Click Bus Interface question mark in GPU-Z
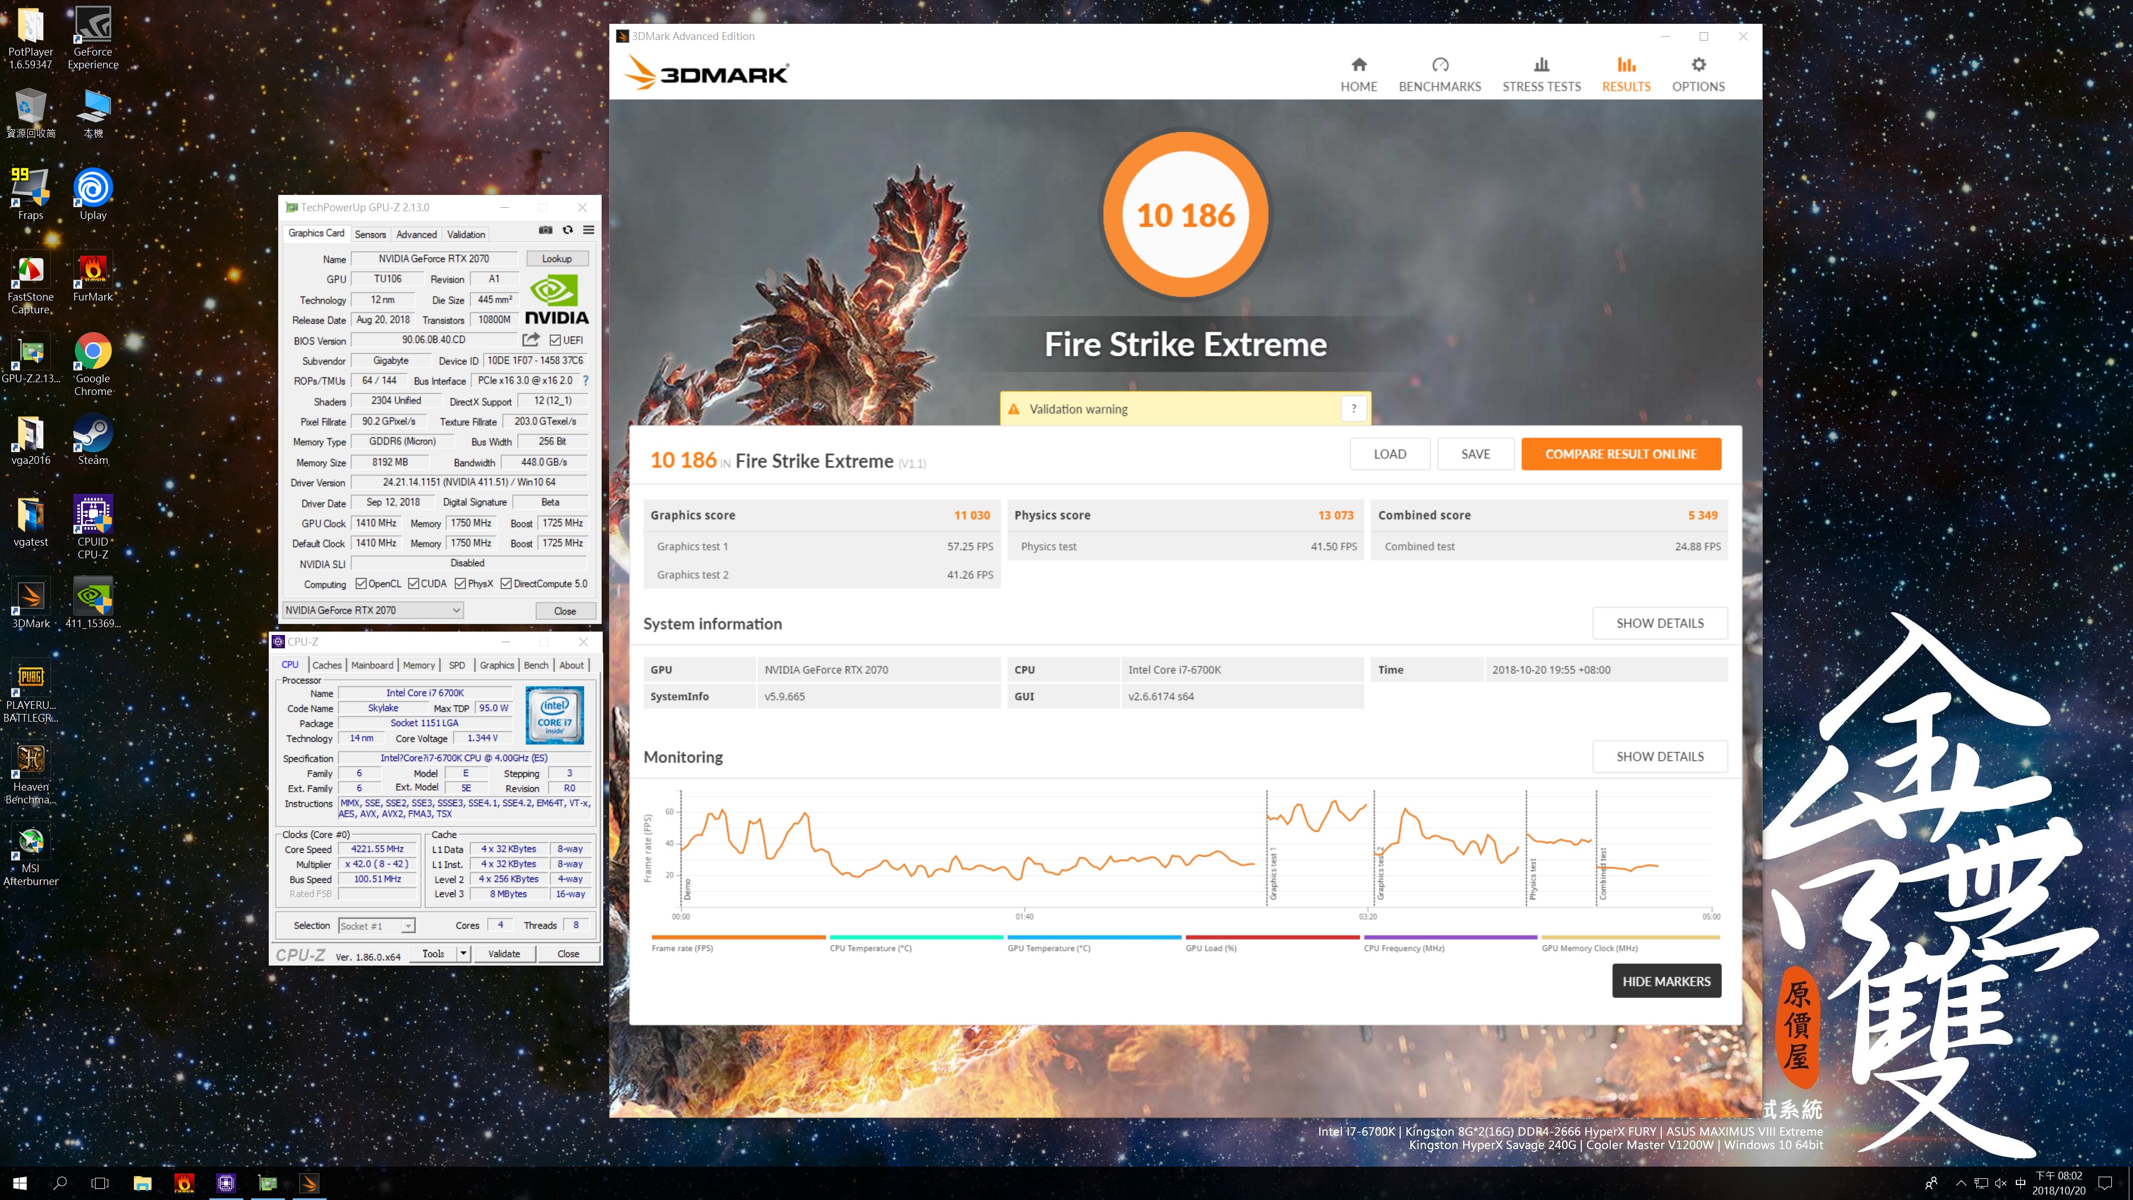This screenshot has width=2133, height=1200. click(x=585, y=381)
